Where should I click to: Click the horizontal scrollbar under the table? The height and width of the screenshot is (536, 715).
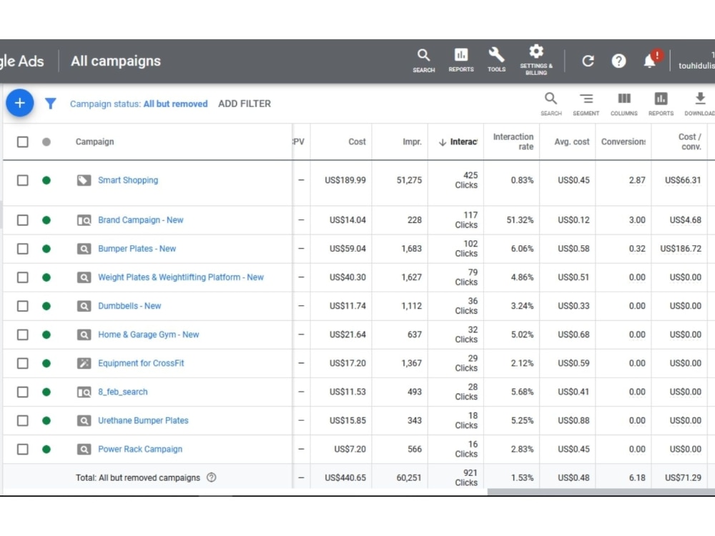tap(601, 492)
